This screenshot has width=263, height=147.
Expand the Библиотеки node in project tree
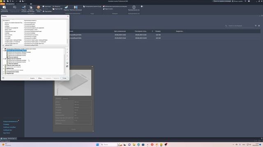4,69
